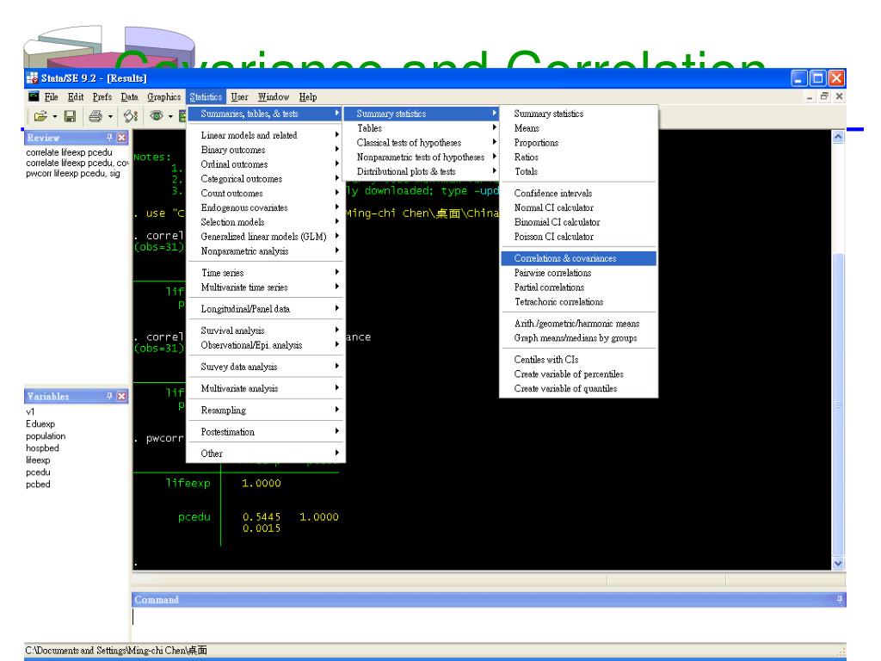Choose Graph means/medians by groups
The height and width of the screenshot is (661, 881).
point(578,337)
